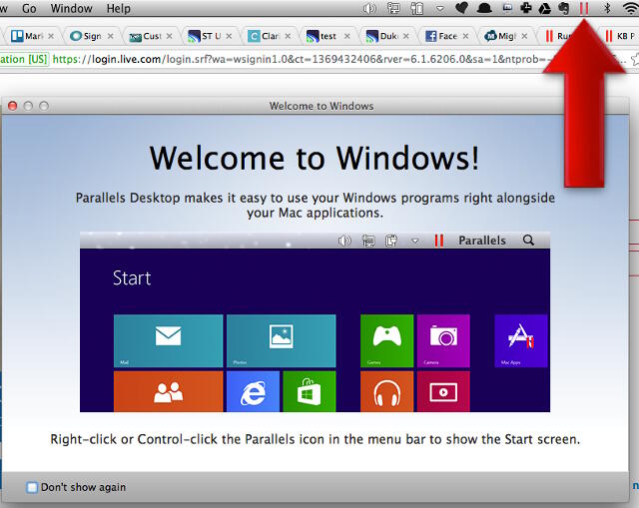Switch to the 'test' browser tab

pos(328,36)
